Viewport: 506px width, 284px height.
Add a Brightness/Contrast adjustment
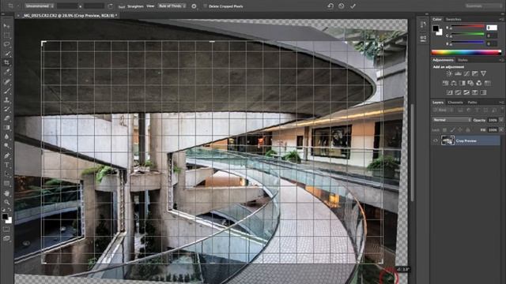click(449, 73)
